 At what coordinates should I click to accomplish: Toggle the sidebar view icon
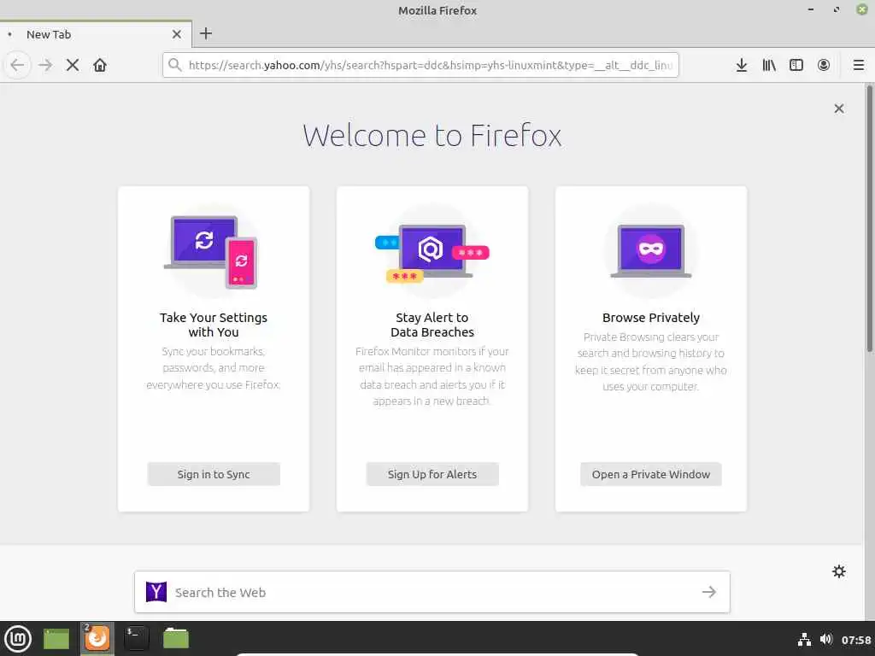[796, 65]
